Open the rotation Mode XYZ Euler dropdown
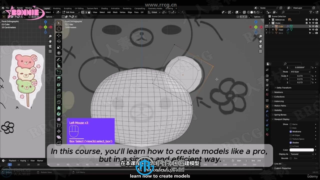 tap(300, 72)
